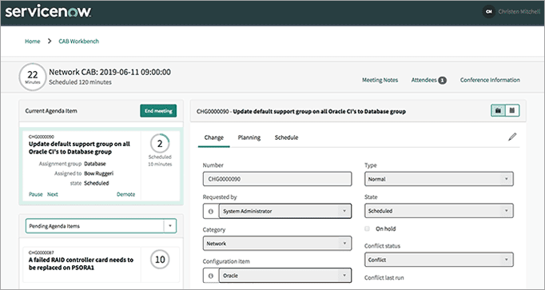Click the 22 Minutes timer circle
Image resolution: width=545 pixels, height=290 pixels.
tap(32, 77)
